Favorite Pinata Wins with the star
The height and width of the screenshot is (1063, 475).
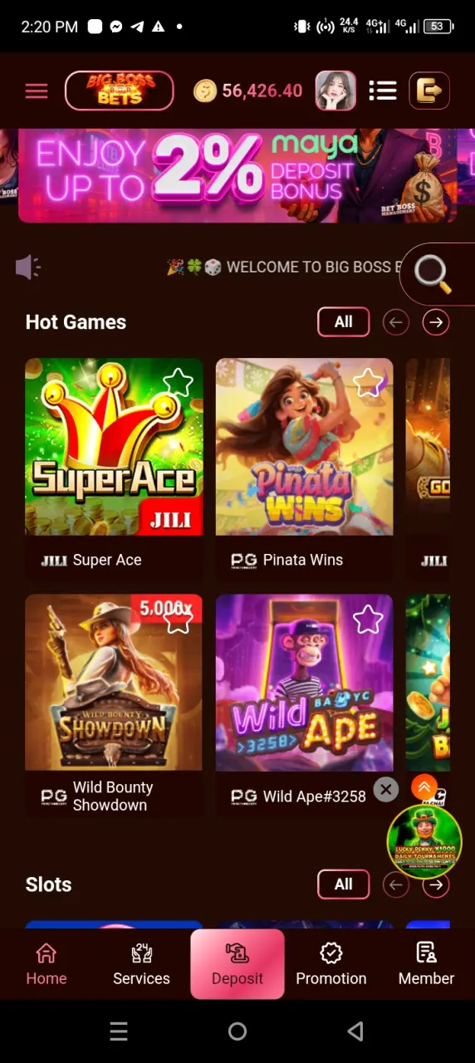368,383
